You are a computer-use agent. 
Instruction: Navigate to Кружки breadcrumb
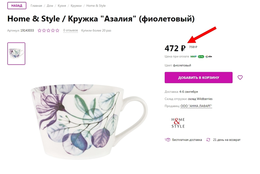pyautogui.click(x=76, y=6)
